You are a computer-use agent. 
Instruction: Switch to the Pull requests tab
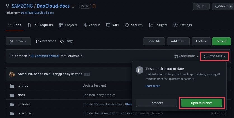40,25
